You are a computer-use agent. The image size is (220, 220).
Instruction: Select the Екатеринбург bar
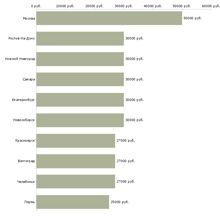pyautogui.click(x=80, y=100)
